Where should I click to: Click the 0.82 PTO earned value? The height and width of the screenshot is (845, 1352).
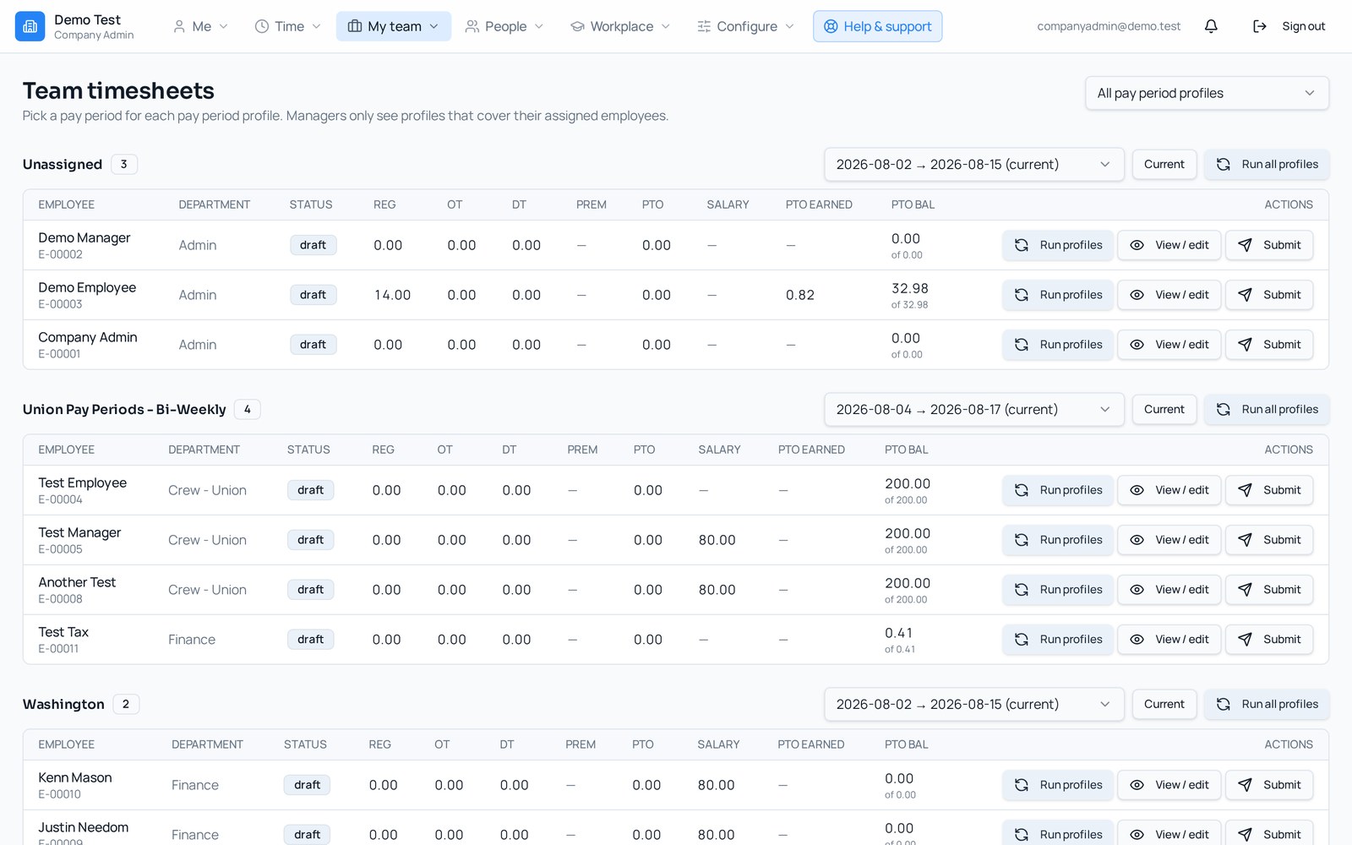click(800, 295)
